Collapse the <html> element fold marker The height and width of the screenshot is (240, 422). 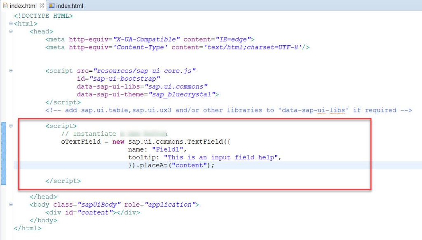10,23
